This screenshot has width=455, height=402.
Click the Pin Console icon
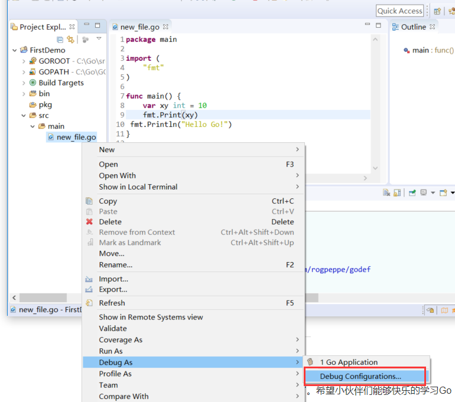click(x=412, y=193)
